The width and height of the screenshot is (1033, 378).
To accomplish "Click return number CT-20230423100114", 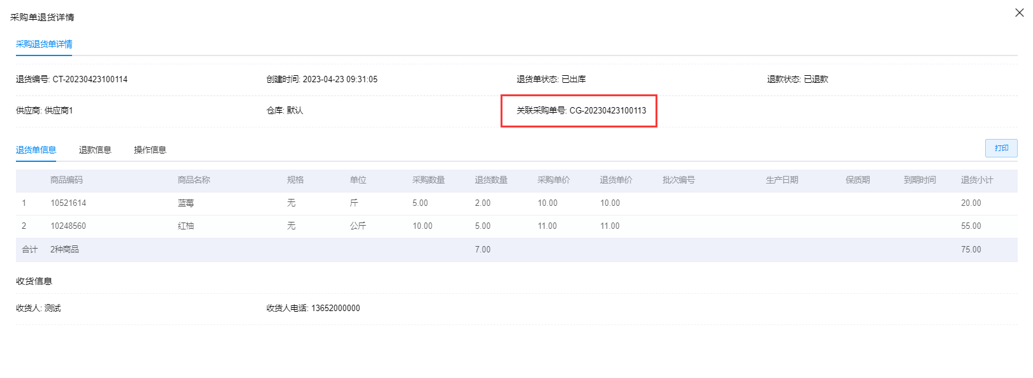I will [90, 79].
